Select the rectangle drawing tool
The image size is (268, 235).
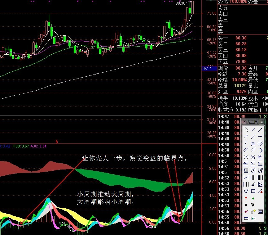(253, 191)
